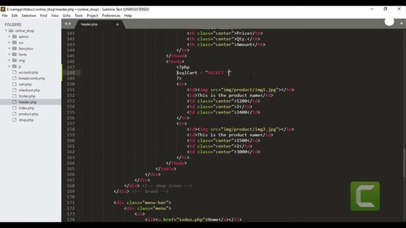Screen dimensions: 406x228
Task: Click line number 148 in gutter
Action: [x=70, y=73]
